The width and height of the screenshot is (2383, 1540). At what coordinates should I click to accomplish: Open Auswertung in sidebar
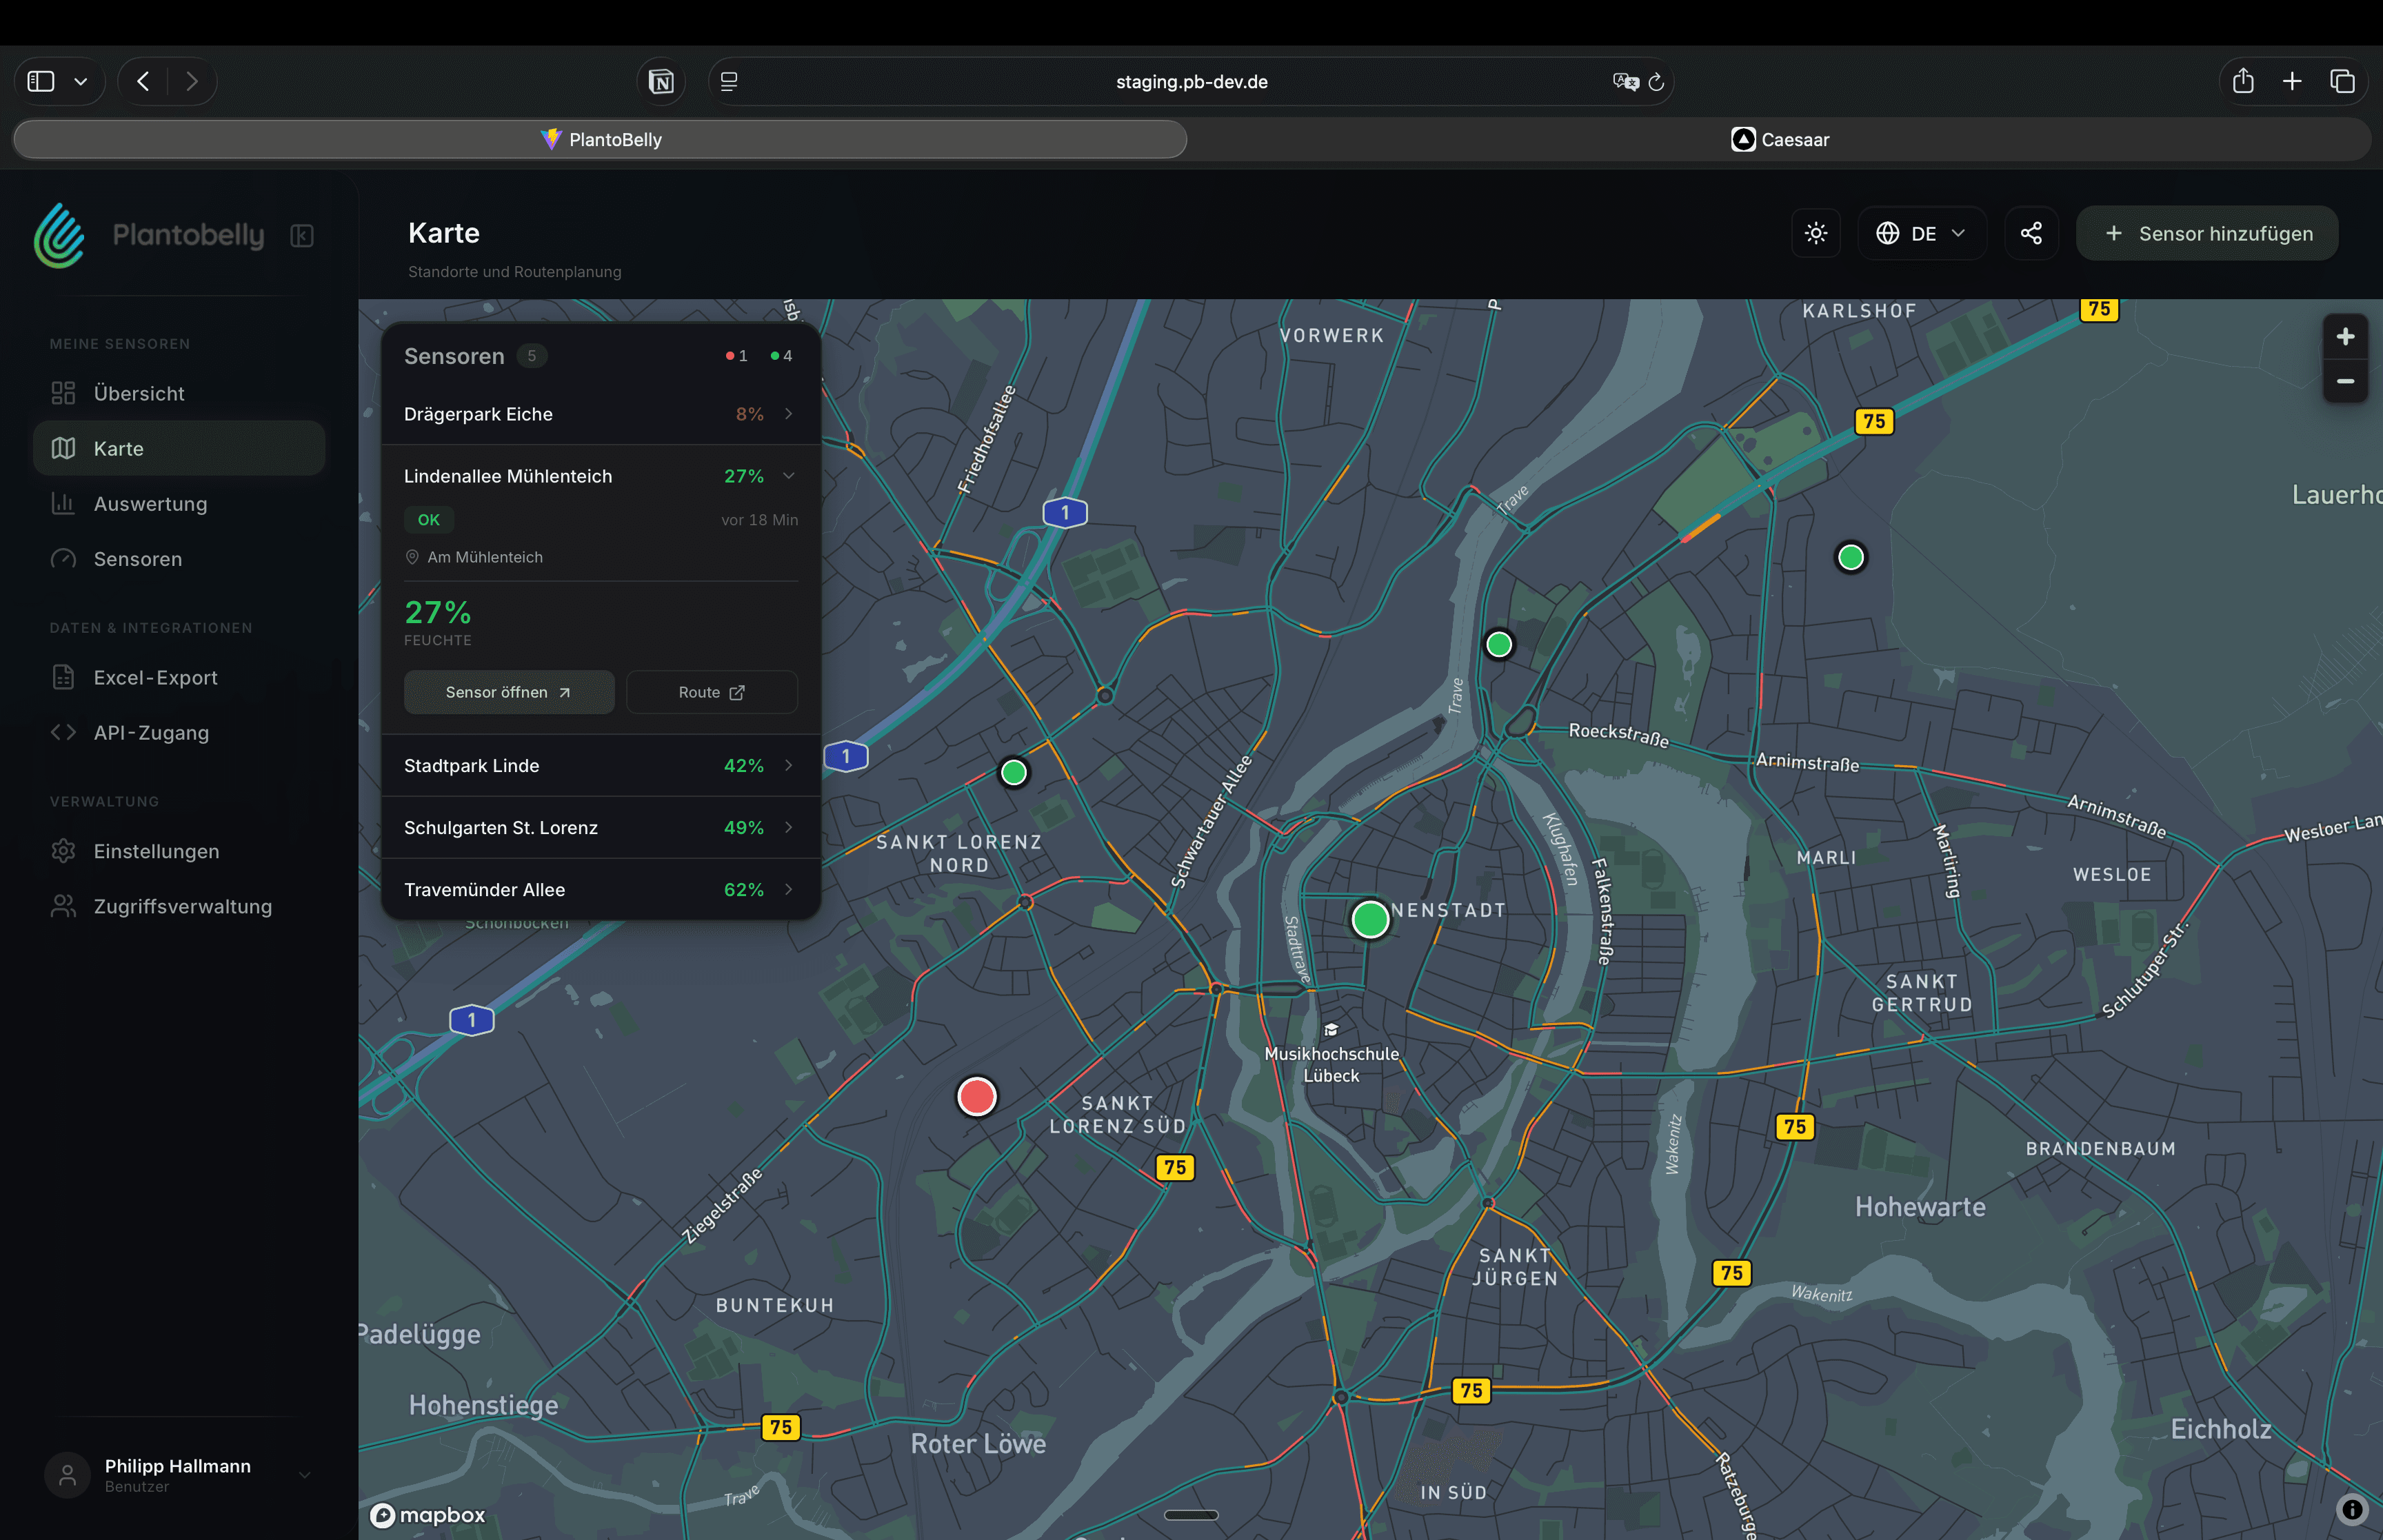pyautogui.click(x=150, y=504)
